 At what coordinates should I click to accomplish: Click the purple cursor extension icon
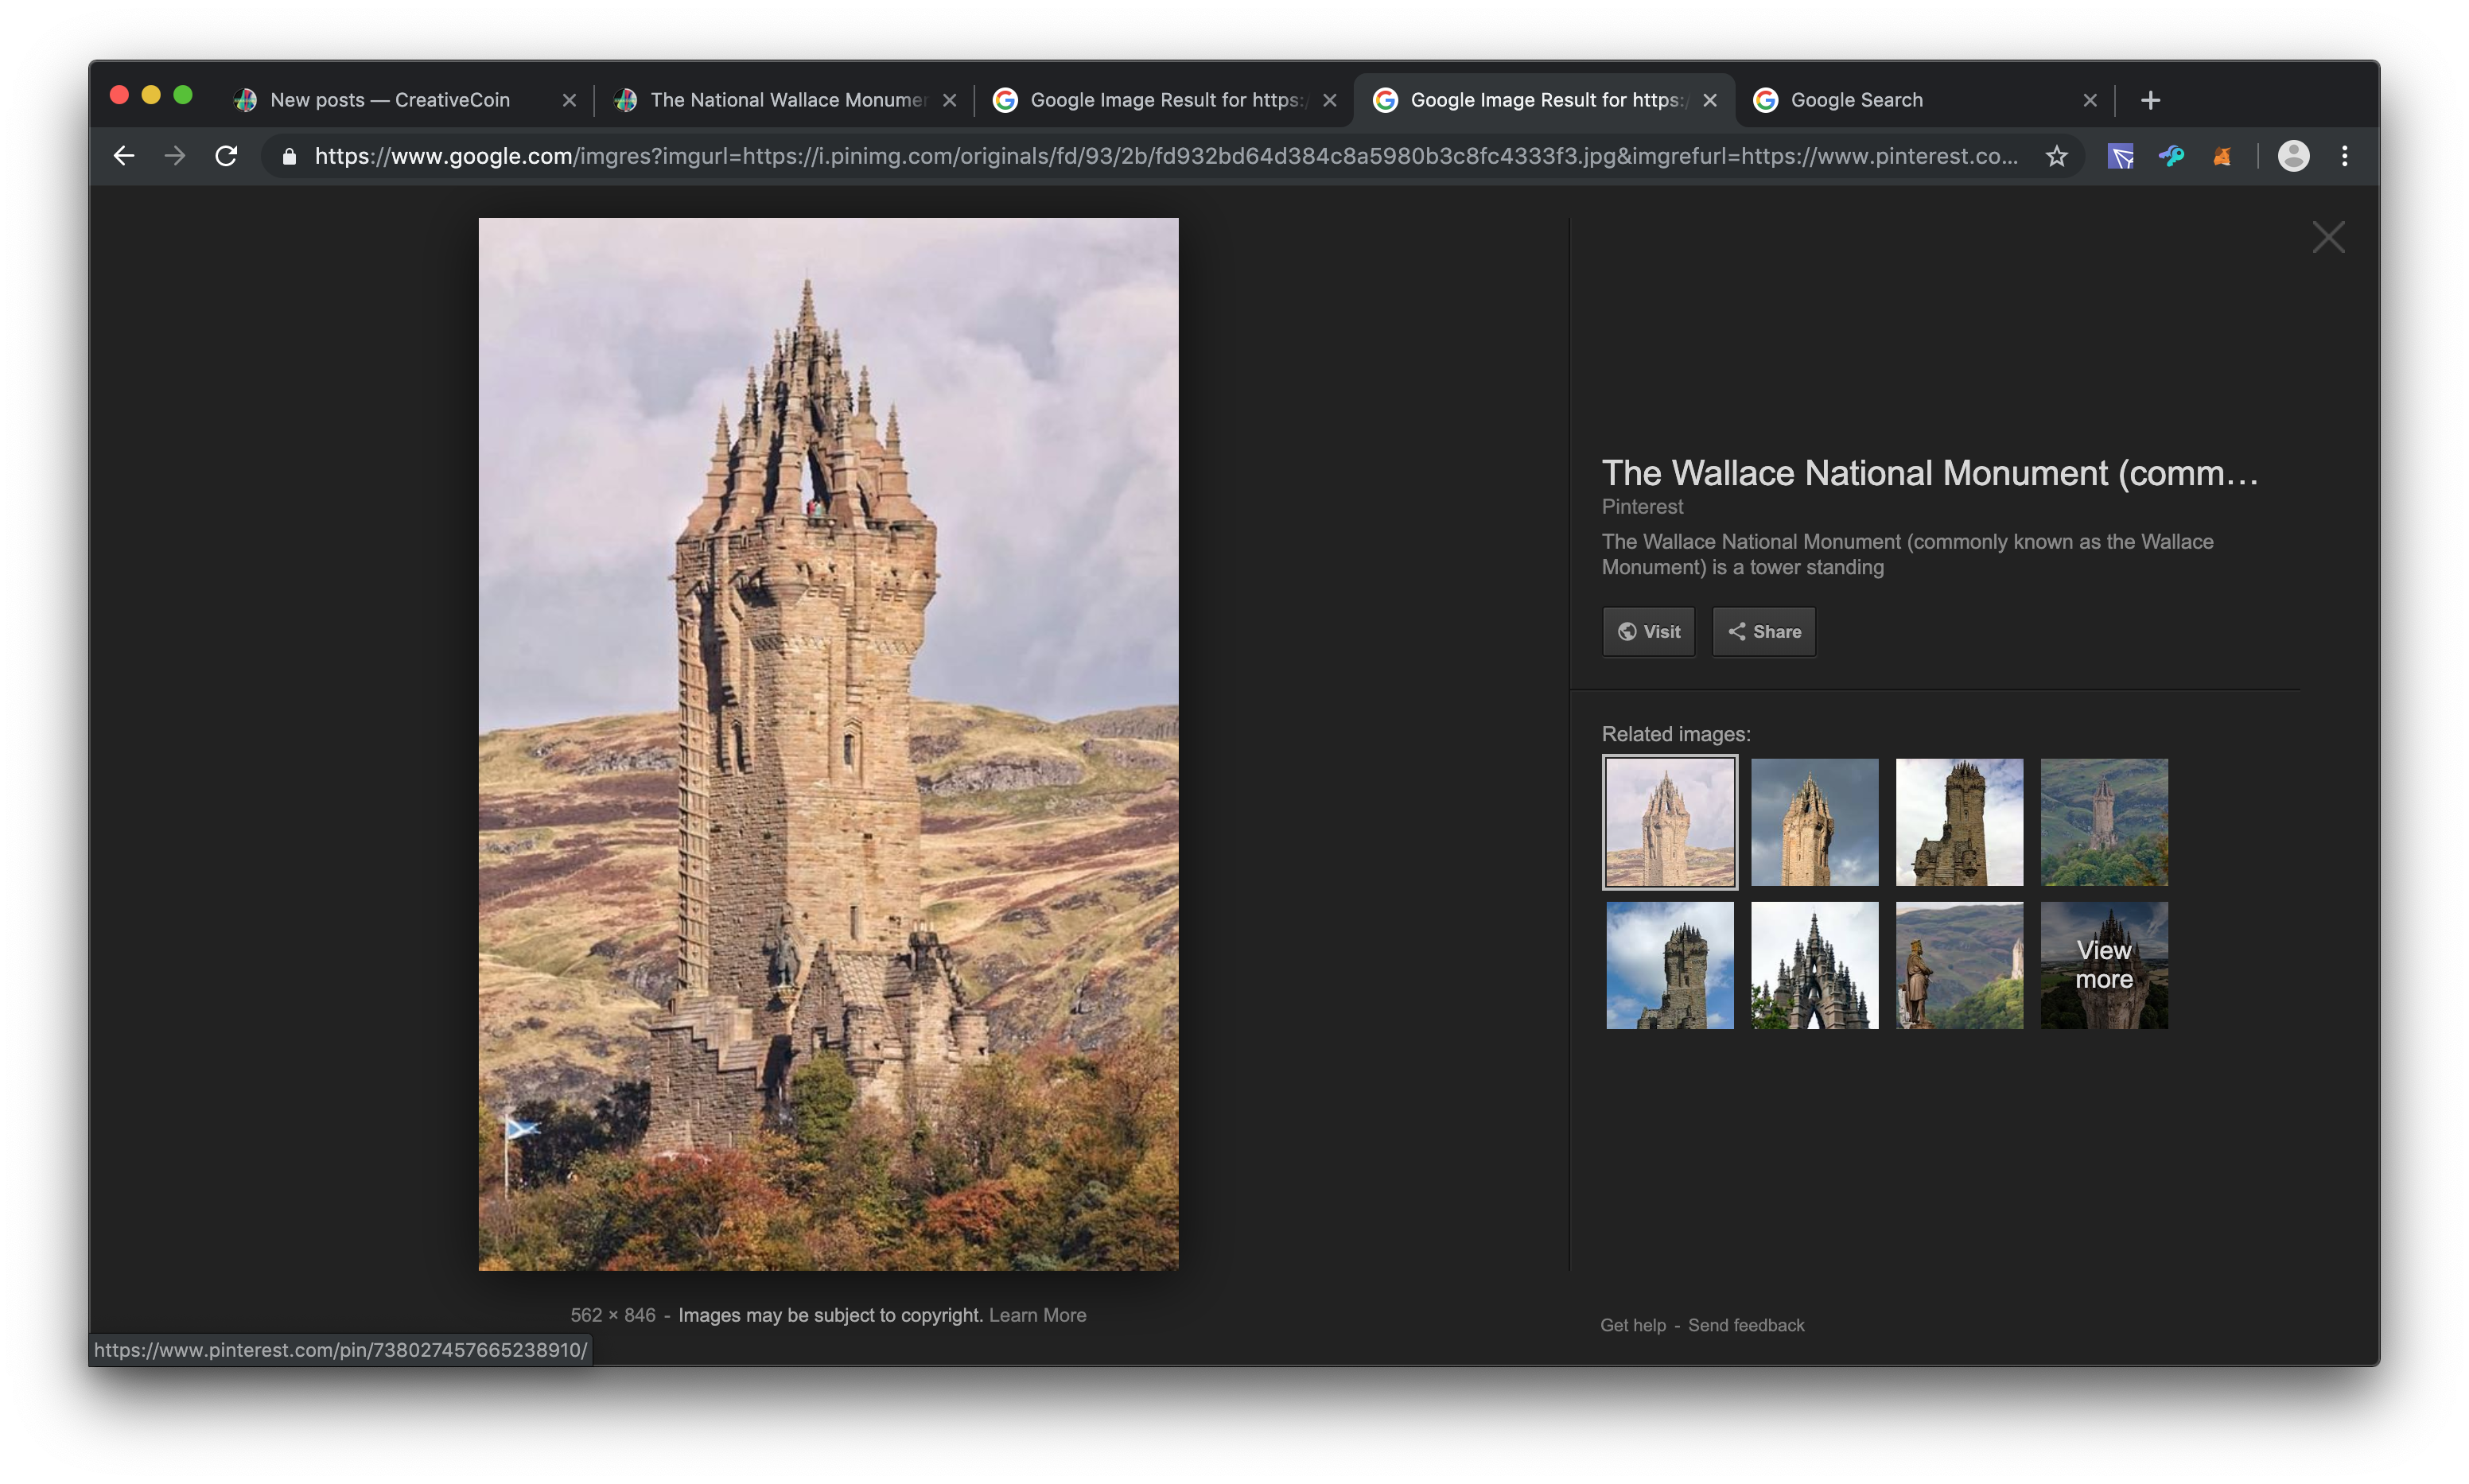2120,156
